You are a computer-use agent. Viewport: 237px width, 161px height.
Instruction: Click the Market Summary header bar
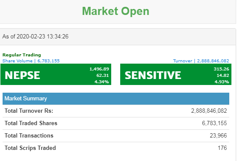116,99
